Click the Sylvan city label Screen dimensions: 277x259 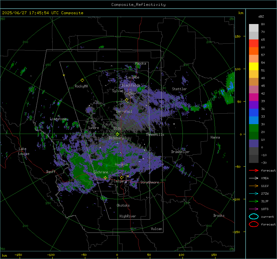(118, 91)
